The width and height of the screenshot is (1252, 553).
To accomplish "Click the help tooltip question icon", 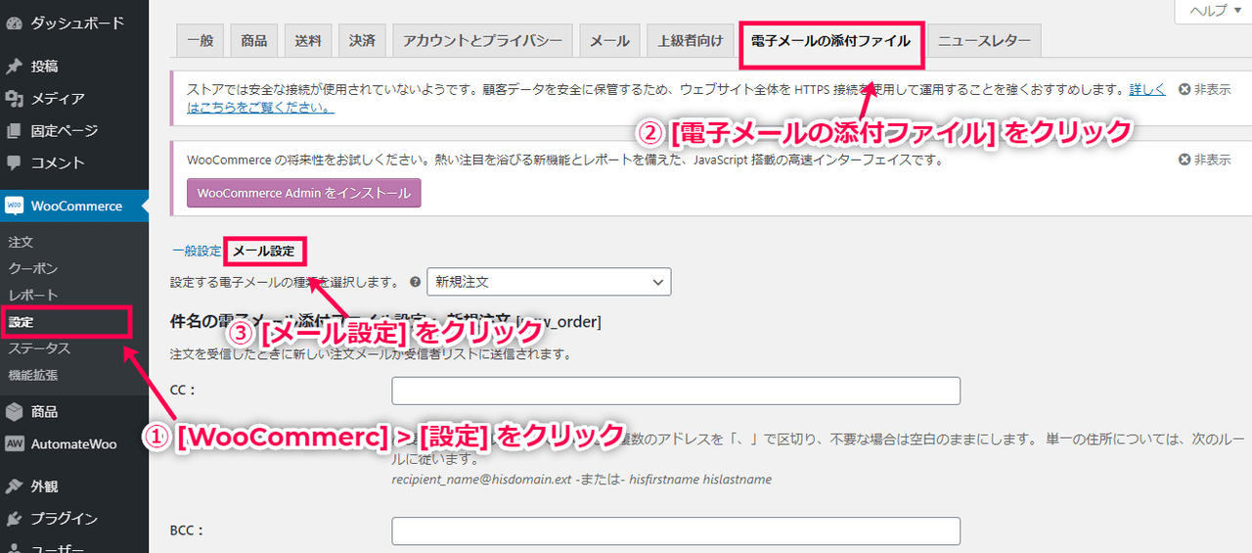I will click(x=416, y=282).
